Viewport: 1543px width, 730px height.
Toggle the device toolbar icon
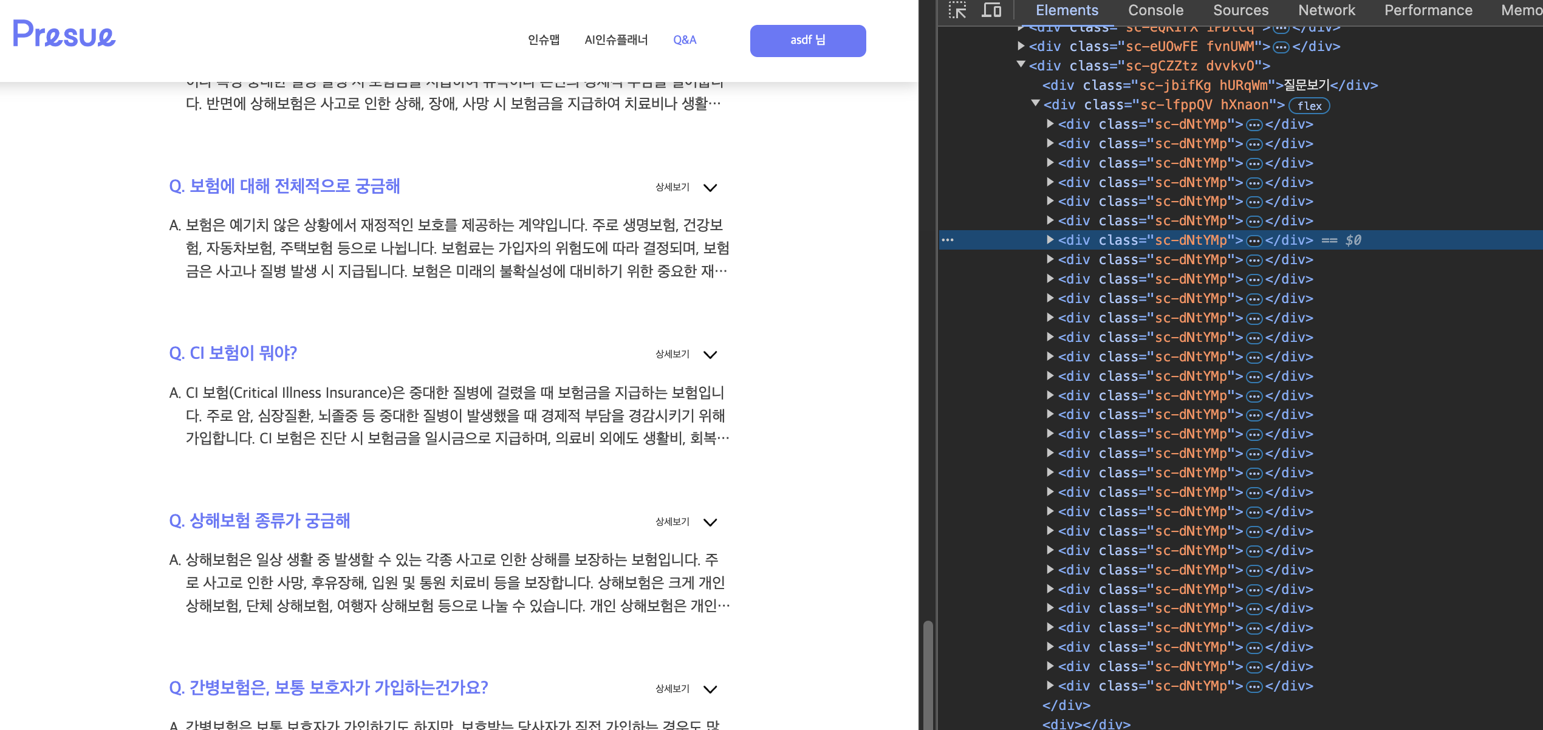pyautogui.click(x=991, y=10)
